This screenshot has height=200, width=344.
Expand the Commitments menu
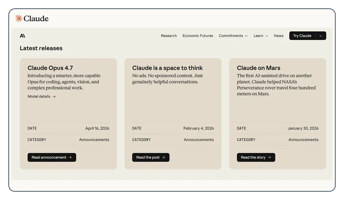(x=233, y=36)
